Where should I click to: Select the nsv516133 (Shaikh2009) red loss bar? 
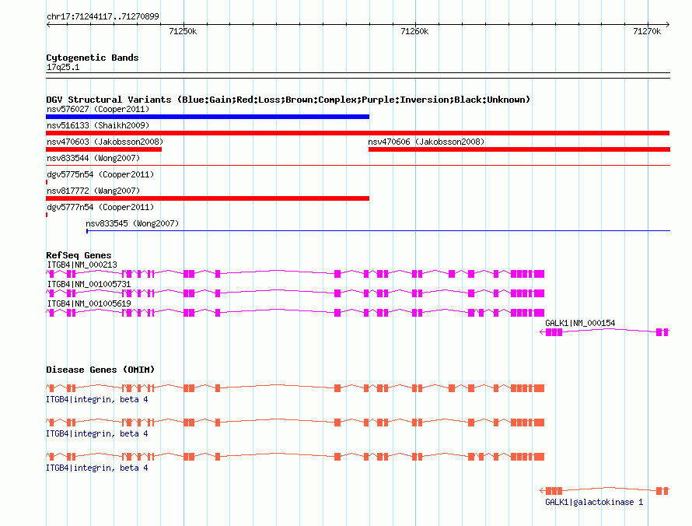[x=358, y=133]
